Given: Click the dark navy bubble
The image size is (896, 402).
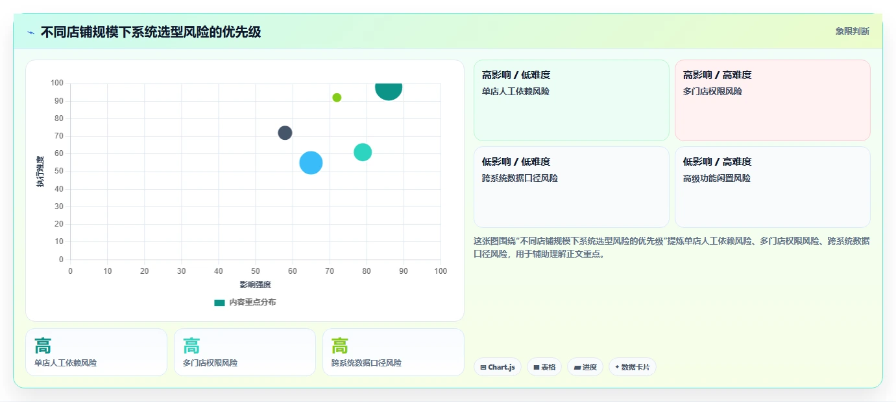Looking at the screenshot, I should pyautogui.click(x=285, y=133).
